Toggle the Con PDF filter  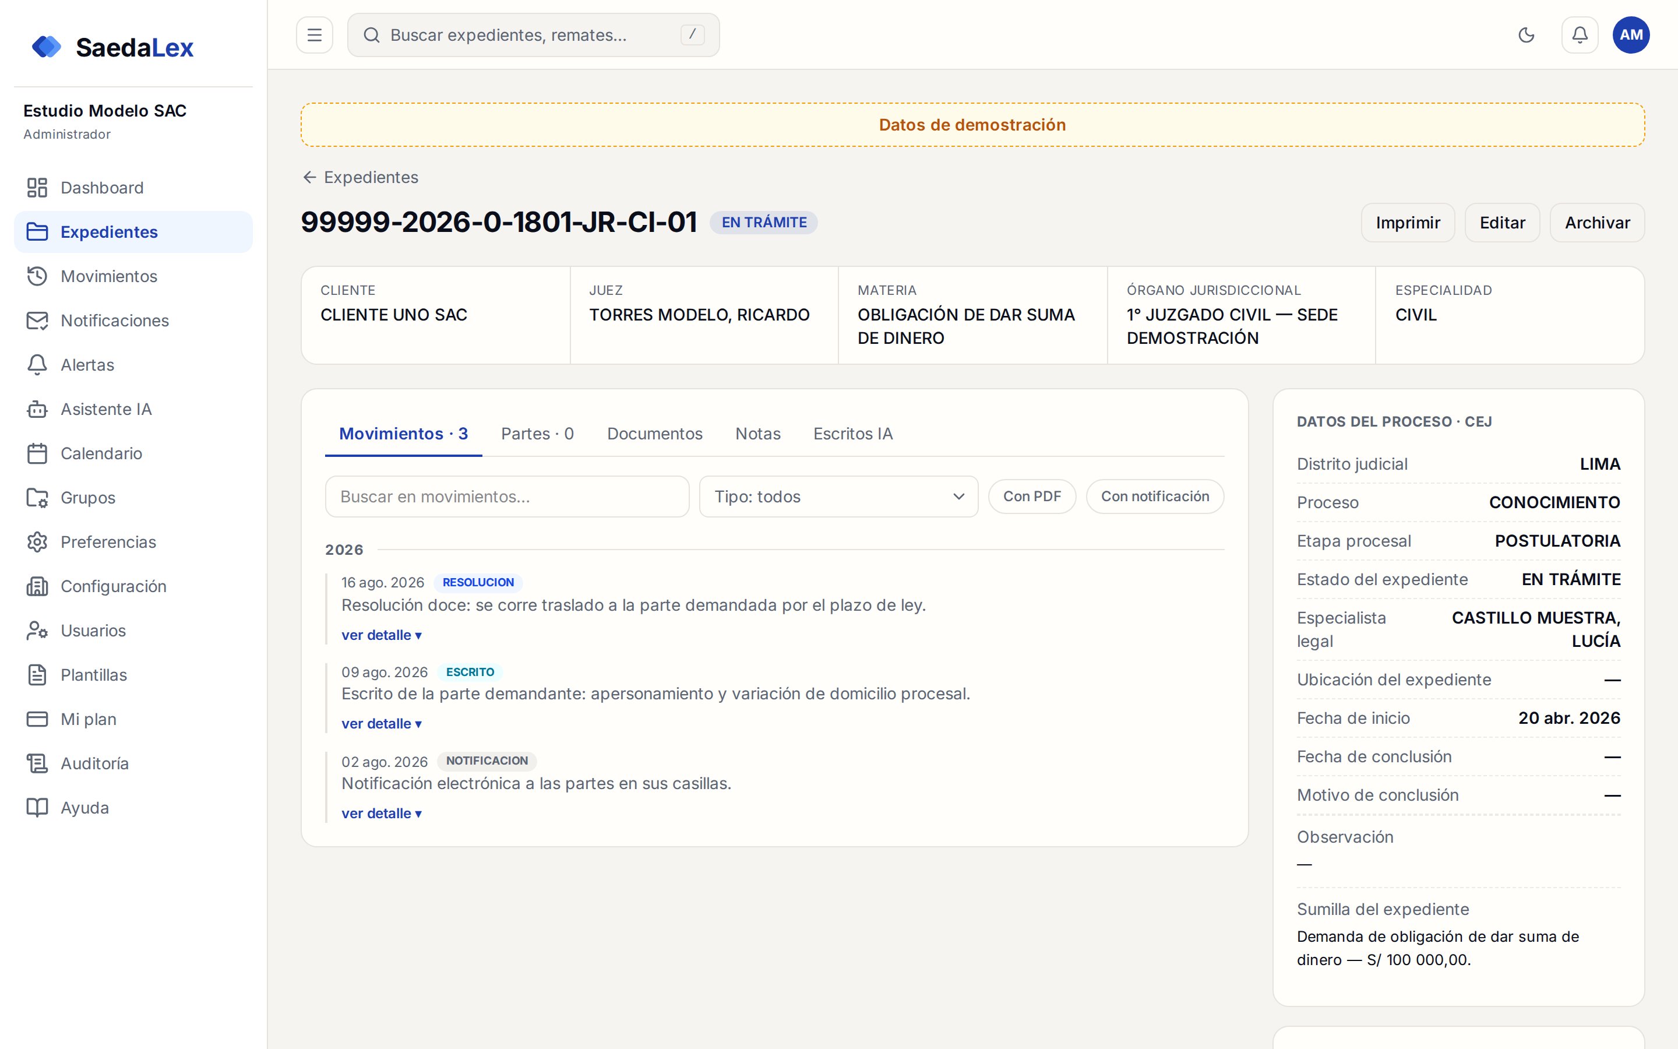tap(1032, 497)
